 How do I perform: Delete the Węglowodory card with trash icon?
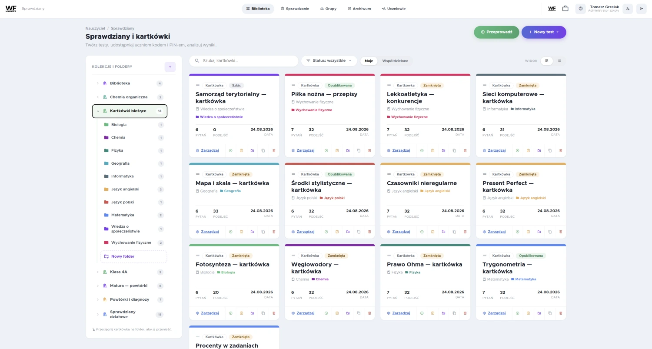tap(369, 313)
